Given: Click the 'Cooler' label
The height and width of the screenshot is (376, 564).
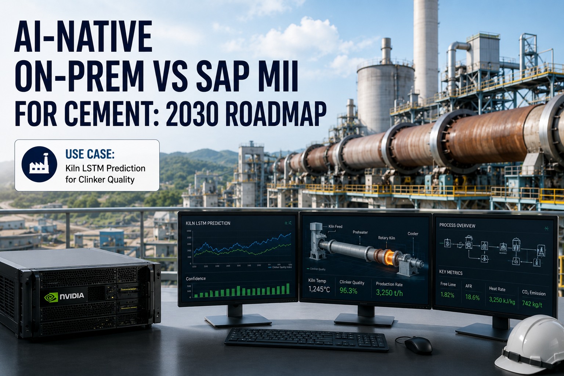Looking at the screenshot, I should tap(413, 234).
